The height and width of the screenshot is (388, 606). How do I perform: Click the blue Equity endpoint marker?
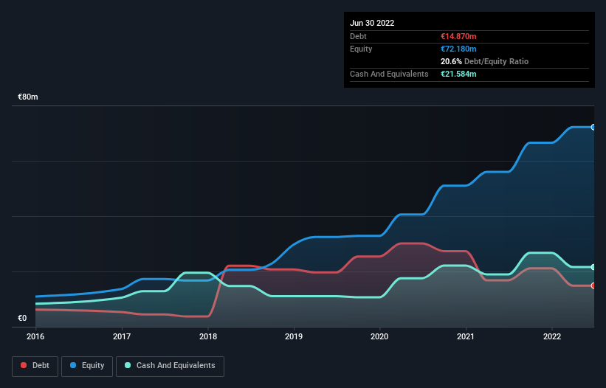tap(593, 127)
